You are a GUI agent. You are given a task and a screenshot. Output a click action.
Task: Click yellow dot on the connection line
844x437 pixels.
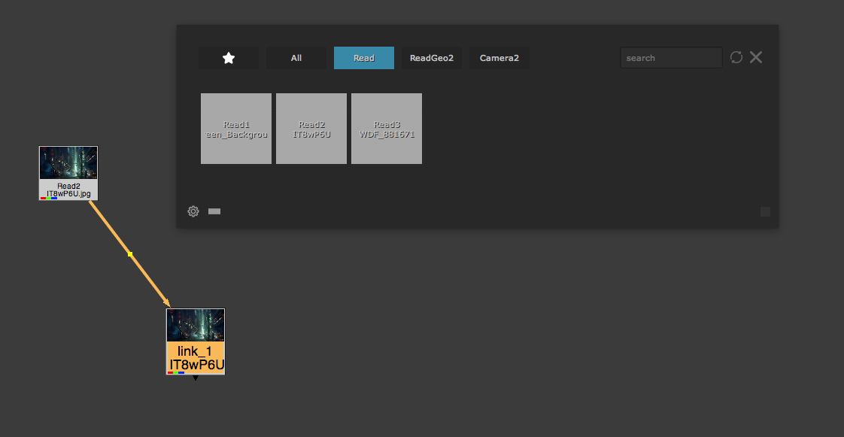pyautogui.click(x=130, y=255)
